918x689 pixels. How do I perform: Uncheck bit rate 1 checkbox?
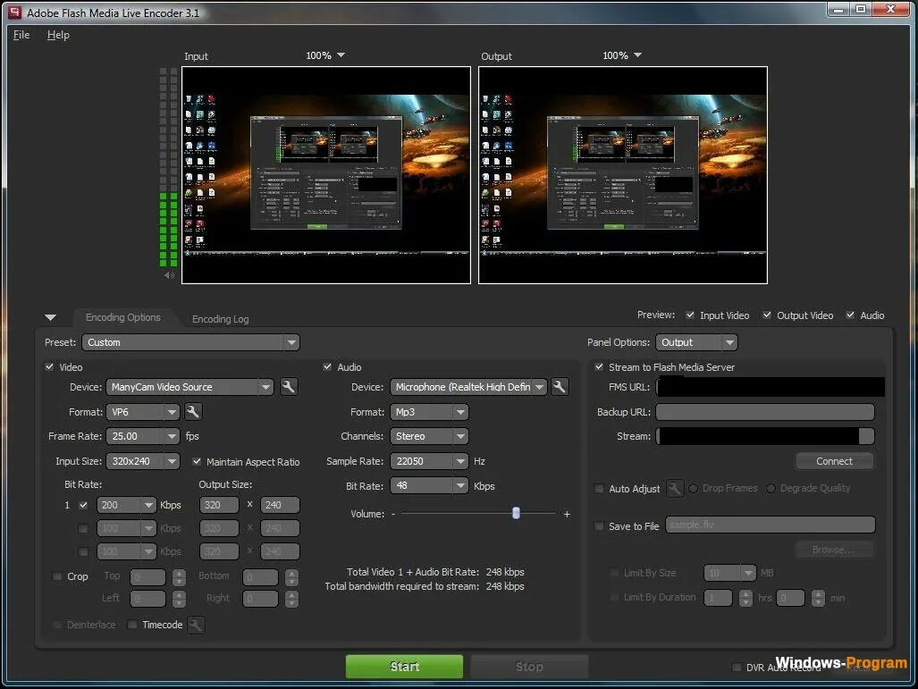click(83, 505)
